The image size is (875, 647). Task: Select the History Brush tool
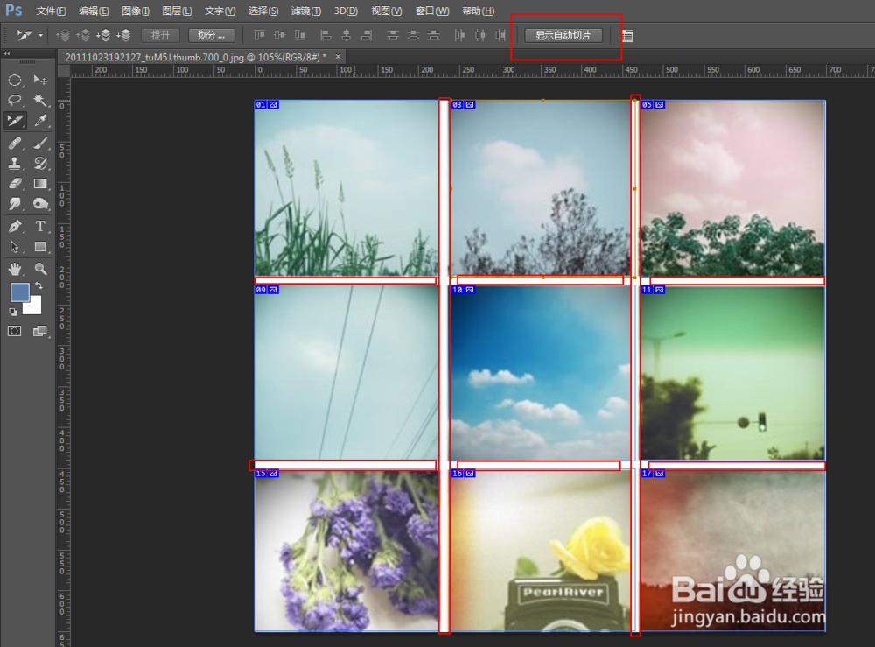point(40,164)
